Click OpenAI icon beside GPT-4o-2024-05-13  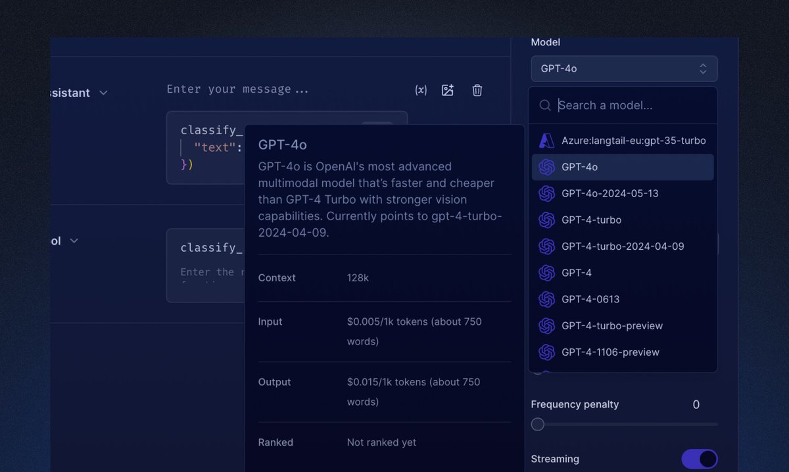pyautogui.click(x=547, y=193)
